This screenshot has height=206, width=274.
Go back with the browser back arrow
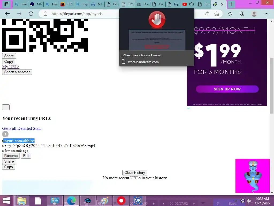(x=7, y=14)
